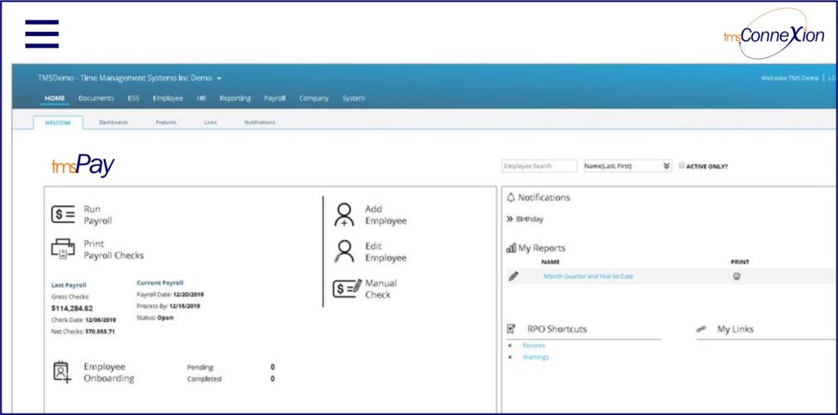Click the Net Checks $70,883.71 value

(x=100, y=332)
